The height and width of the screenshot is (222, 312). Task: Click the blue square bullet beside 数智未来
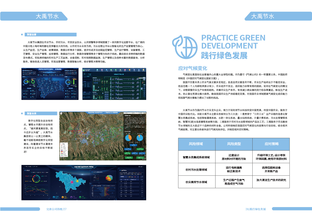[22, 113]
